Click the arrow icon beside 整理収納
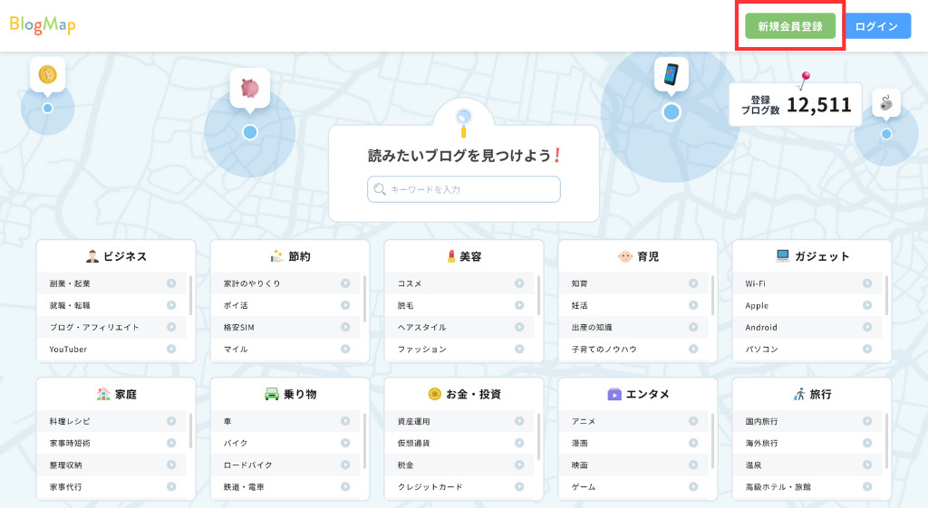Viewport: 928px width, 508px height. (x=171, y=465)
